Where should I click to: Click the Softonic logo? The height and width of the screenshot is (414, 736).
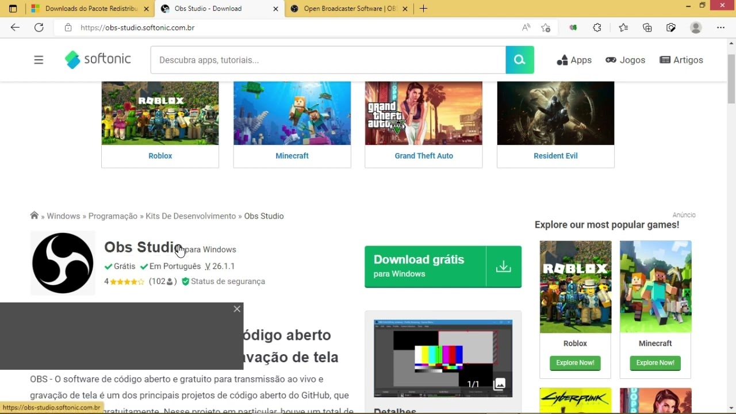click(98, 59)
